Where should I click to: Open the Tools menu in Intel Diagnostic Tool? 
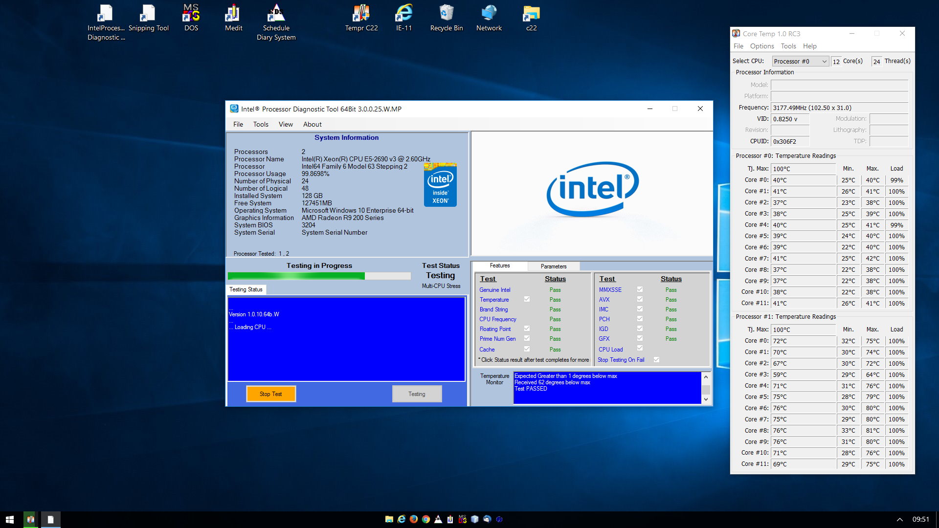(261, 124)
